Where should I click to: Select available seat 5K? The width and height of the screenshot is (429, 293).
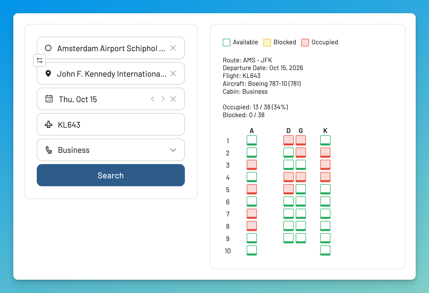(x=325, y=189)
